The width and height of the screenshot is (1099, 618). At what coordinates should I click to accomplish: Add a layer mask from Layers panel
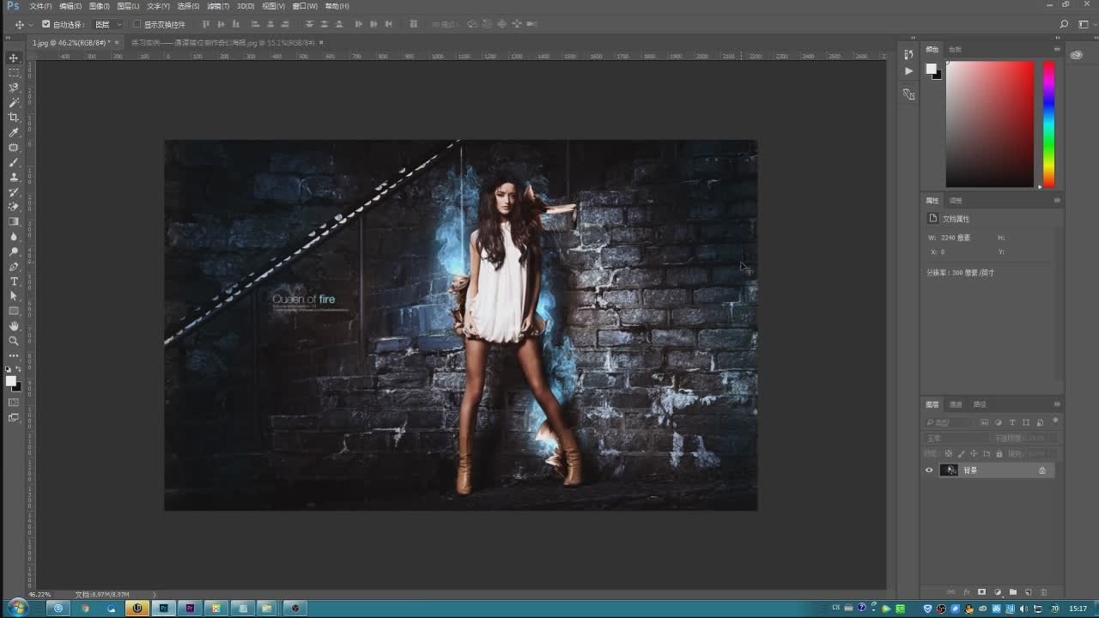982,592
